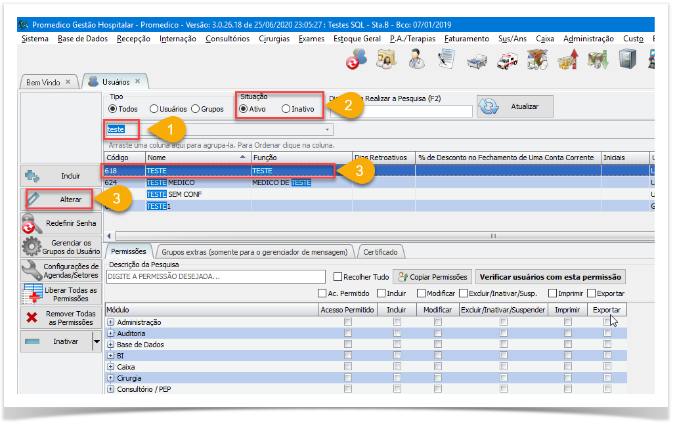Screen dimensions: 677x426
Task: Select the Inativo radio button
Action: click(286, 109)
